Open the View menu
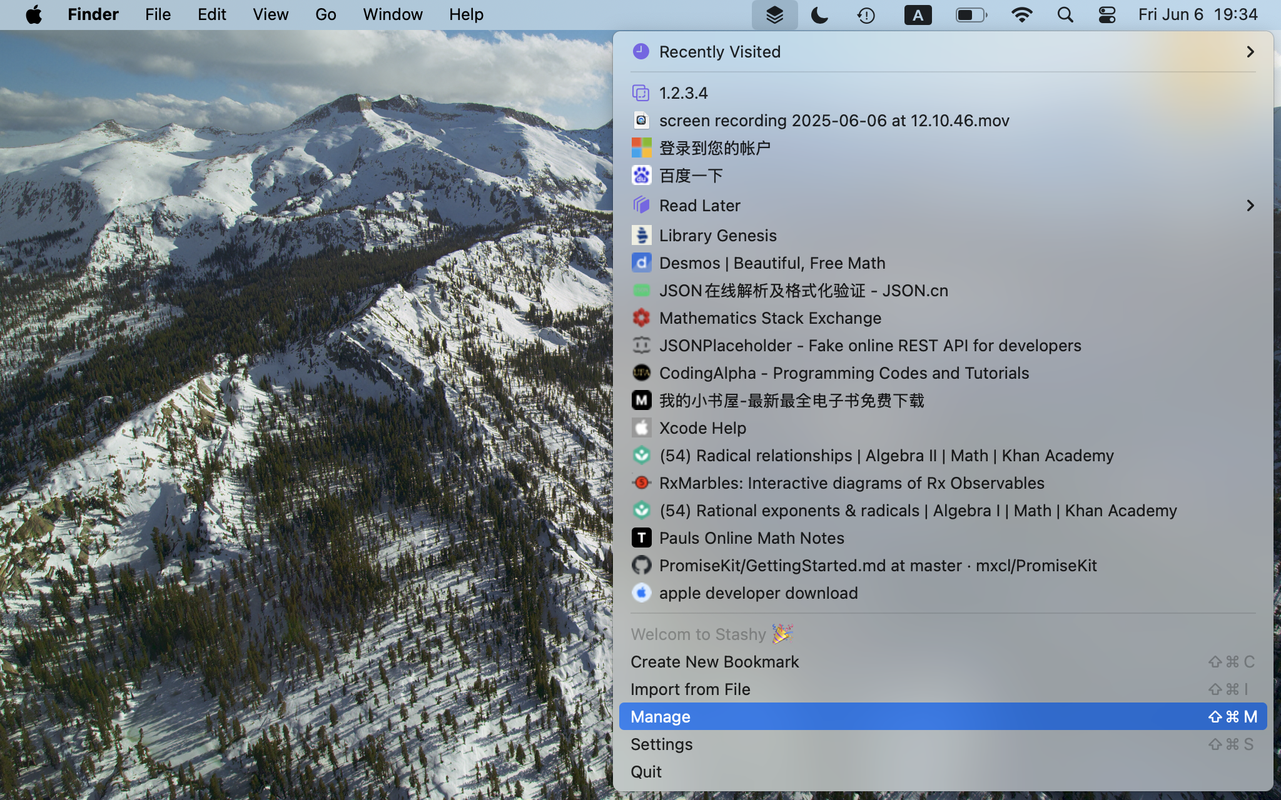Viewport: 1281px width, 800px height. click(270, 14)
